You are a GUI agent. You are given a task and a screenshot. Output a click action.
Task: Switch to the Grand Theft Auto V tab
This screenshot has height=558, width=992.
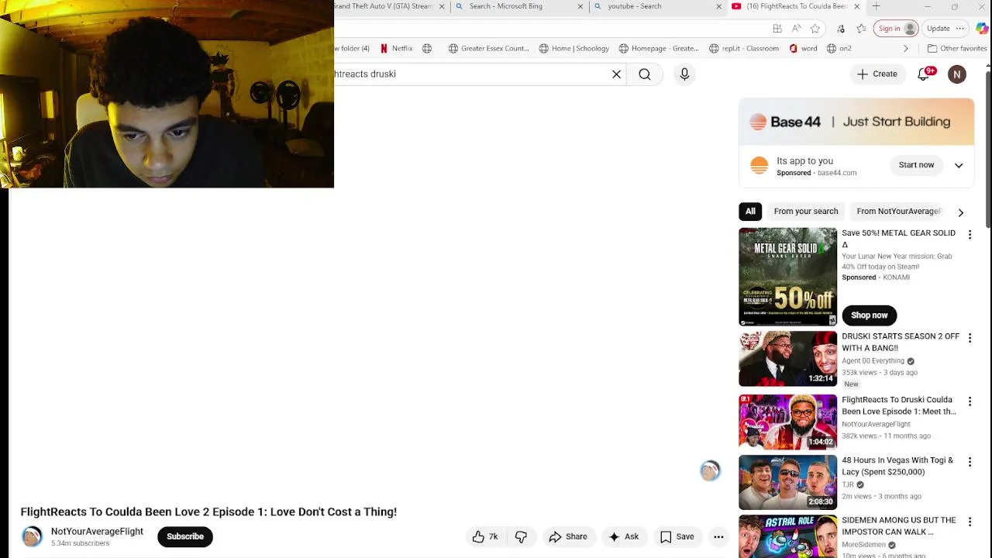tap(384, 6)
